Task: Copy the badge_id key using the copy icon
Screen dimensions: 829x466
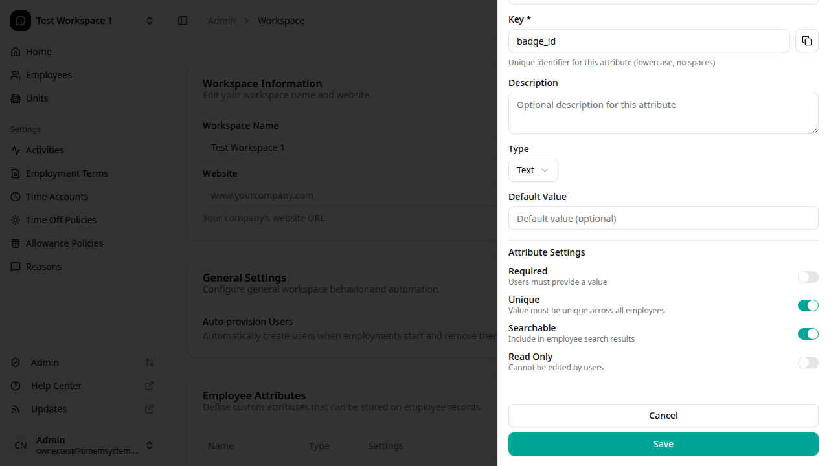Action: (x=806, y=41)
